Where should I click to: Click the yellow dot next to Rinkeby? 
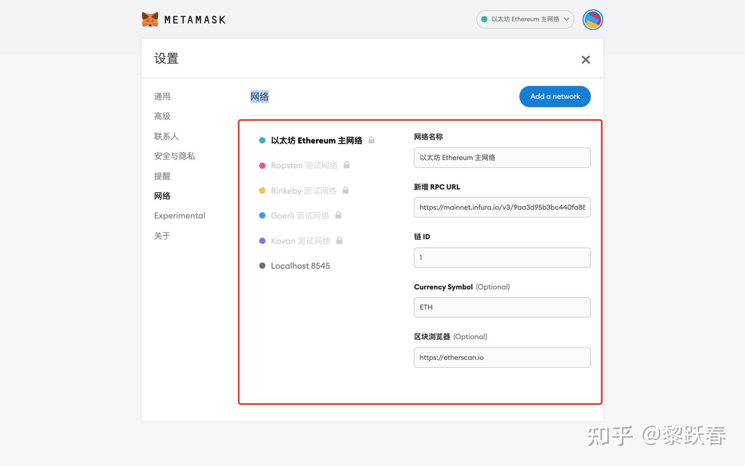click(x=262, y=190)
